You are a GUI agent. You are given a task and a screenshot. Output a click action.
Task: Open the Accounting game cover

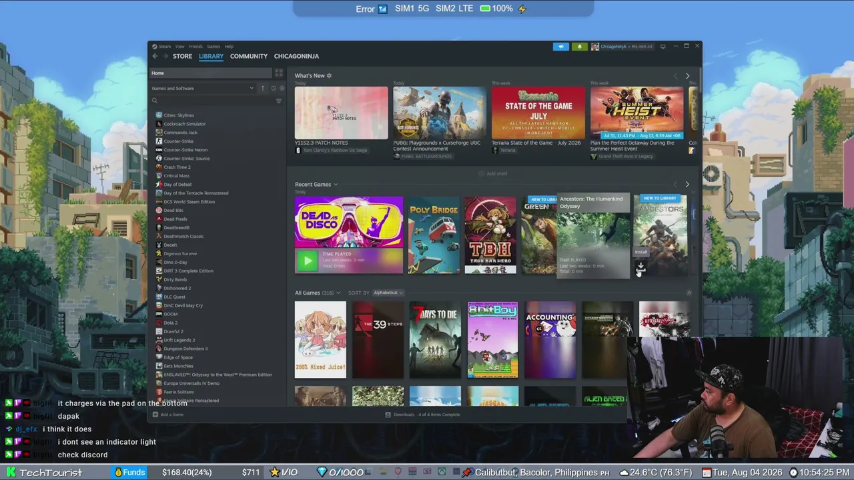(550, 340)
